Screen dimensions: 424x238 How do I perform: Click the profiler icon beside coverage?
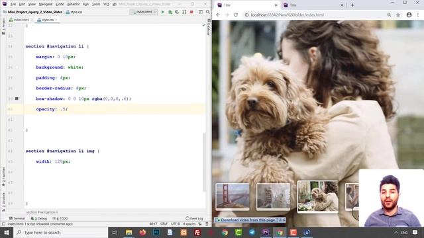click(x=184, y=12)
